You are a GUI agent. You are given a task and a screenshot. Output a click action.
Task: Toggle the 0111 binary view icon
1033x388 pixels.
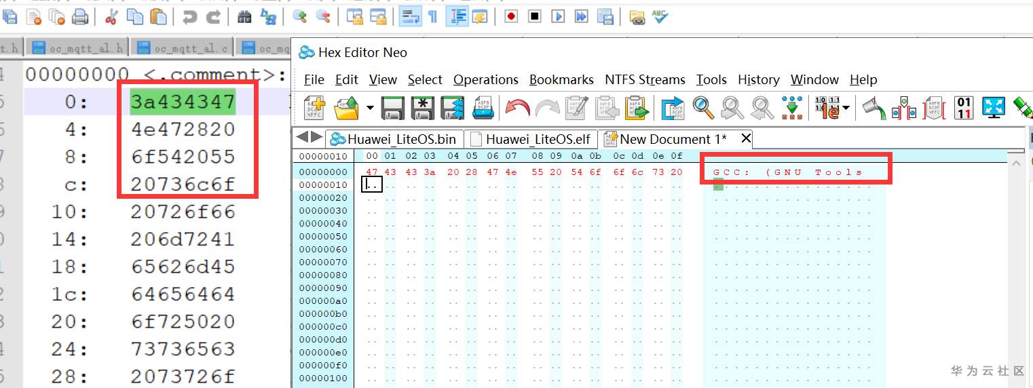point(964,107)
